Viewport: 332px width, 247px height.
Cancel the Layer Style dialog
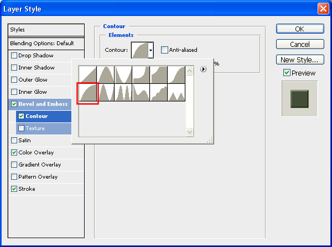coord(300,44)
